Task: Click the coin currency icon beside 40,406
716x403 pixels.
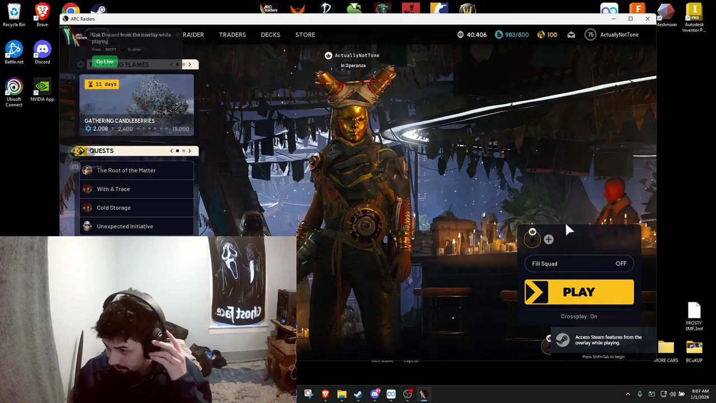Action: (x=460, y=35)
